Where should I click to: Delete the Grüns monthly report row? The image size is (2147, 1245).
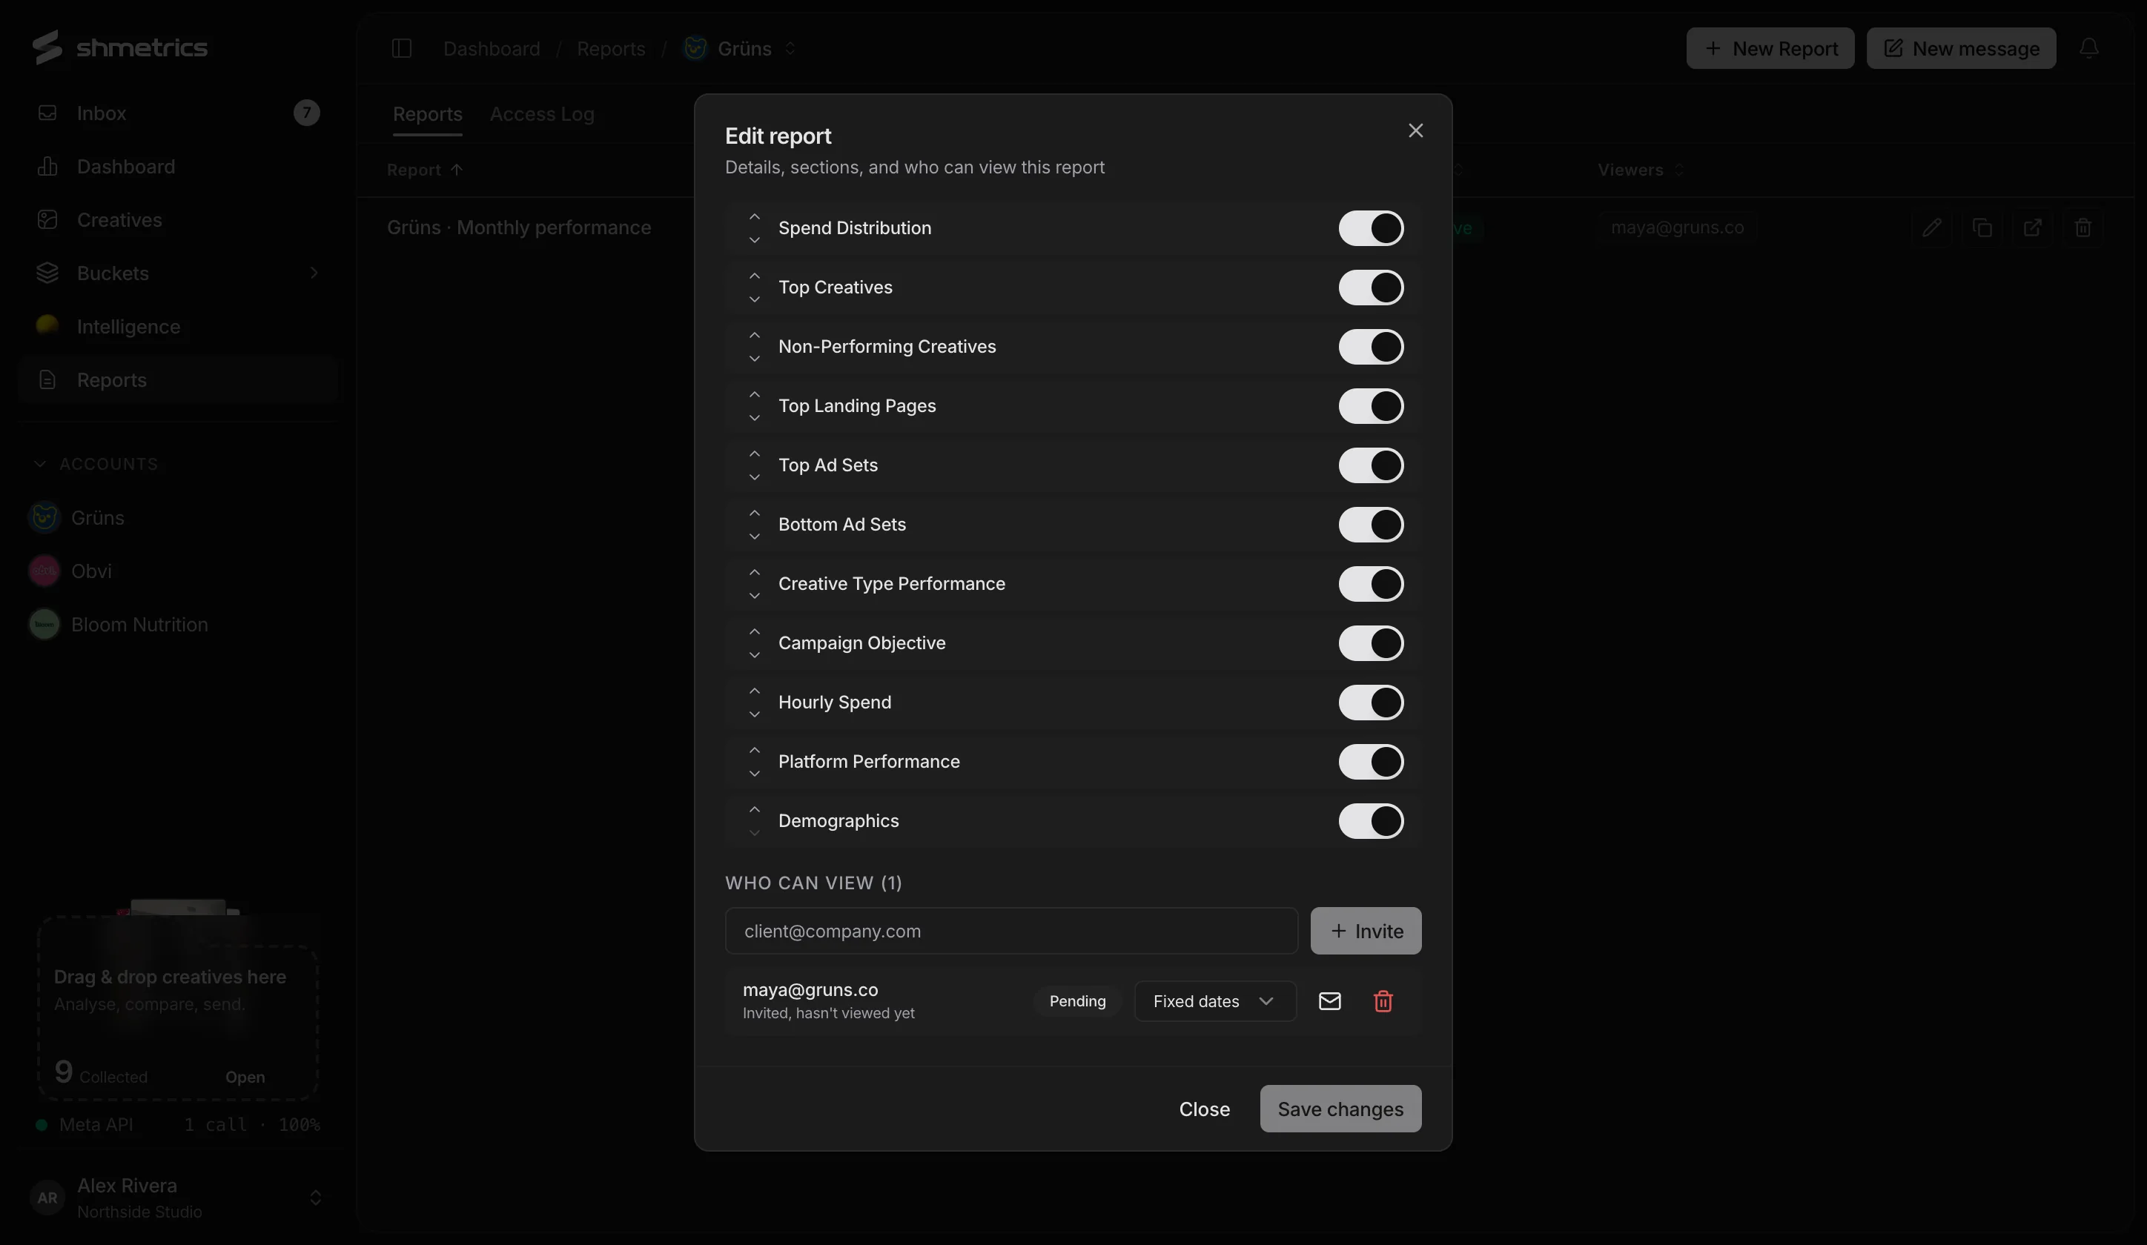2083,228
